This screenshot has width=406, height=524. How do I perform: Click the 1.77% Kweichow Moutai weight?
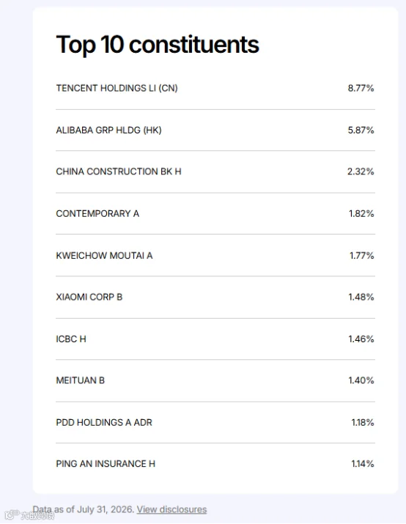click(x=362, y=255)
